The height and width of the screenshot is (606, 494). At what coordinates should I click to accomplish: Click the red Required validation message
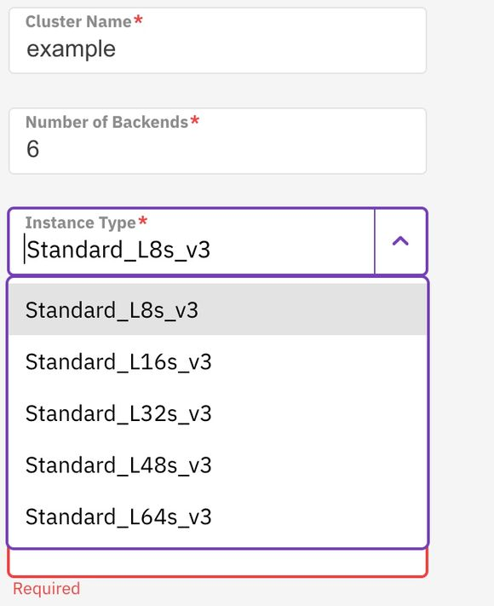click(x=46, y=589)
